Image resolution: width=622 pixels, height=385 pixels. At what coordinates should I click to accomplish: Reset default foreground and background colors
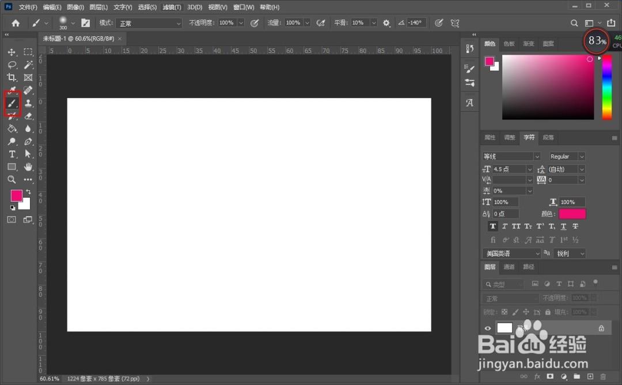coord(13,207)
